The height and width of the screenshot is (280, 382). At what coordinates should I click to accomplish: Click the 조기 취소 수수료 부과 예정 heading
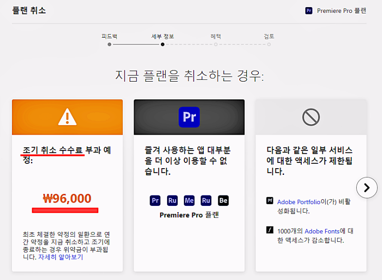[x=67, y=155]
